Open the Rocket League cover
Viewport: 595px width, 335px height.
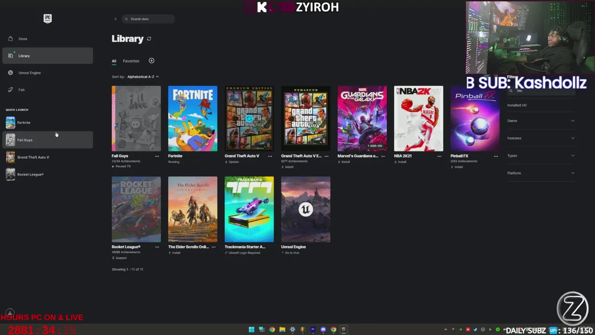[136, 209]
